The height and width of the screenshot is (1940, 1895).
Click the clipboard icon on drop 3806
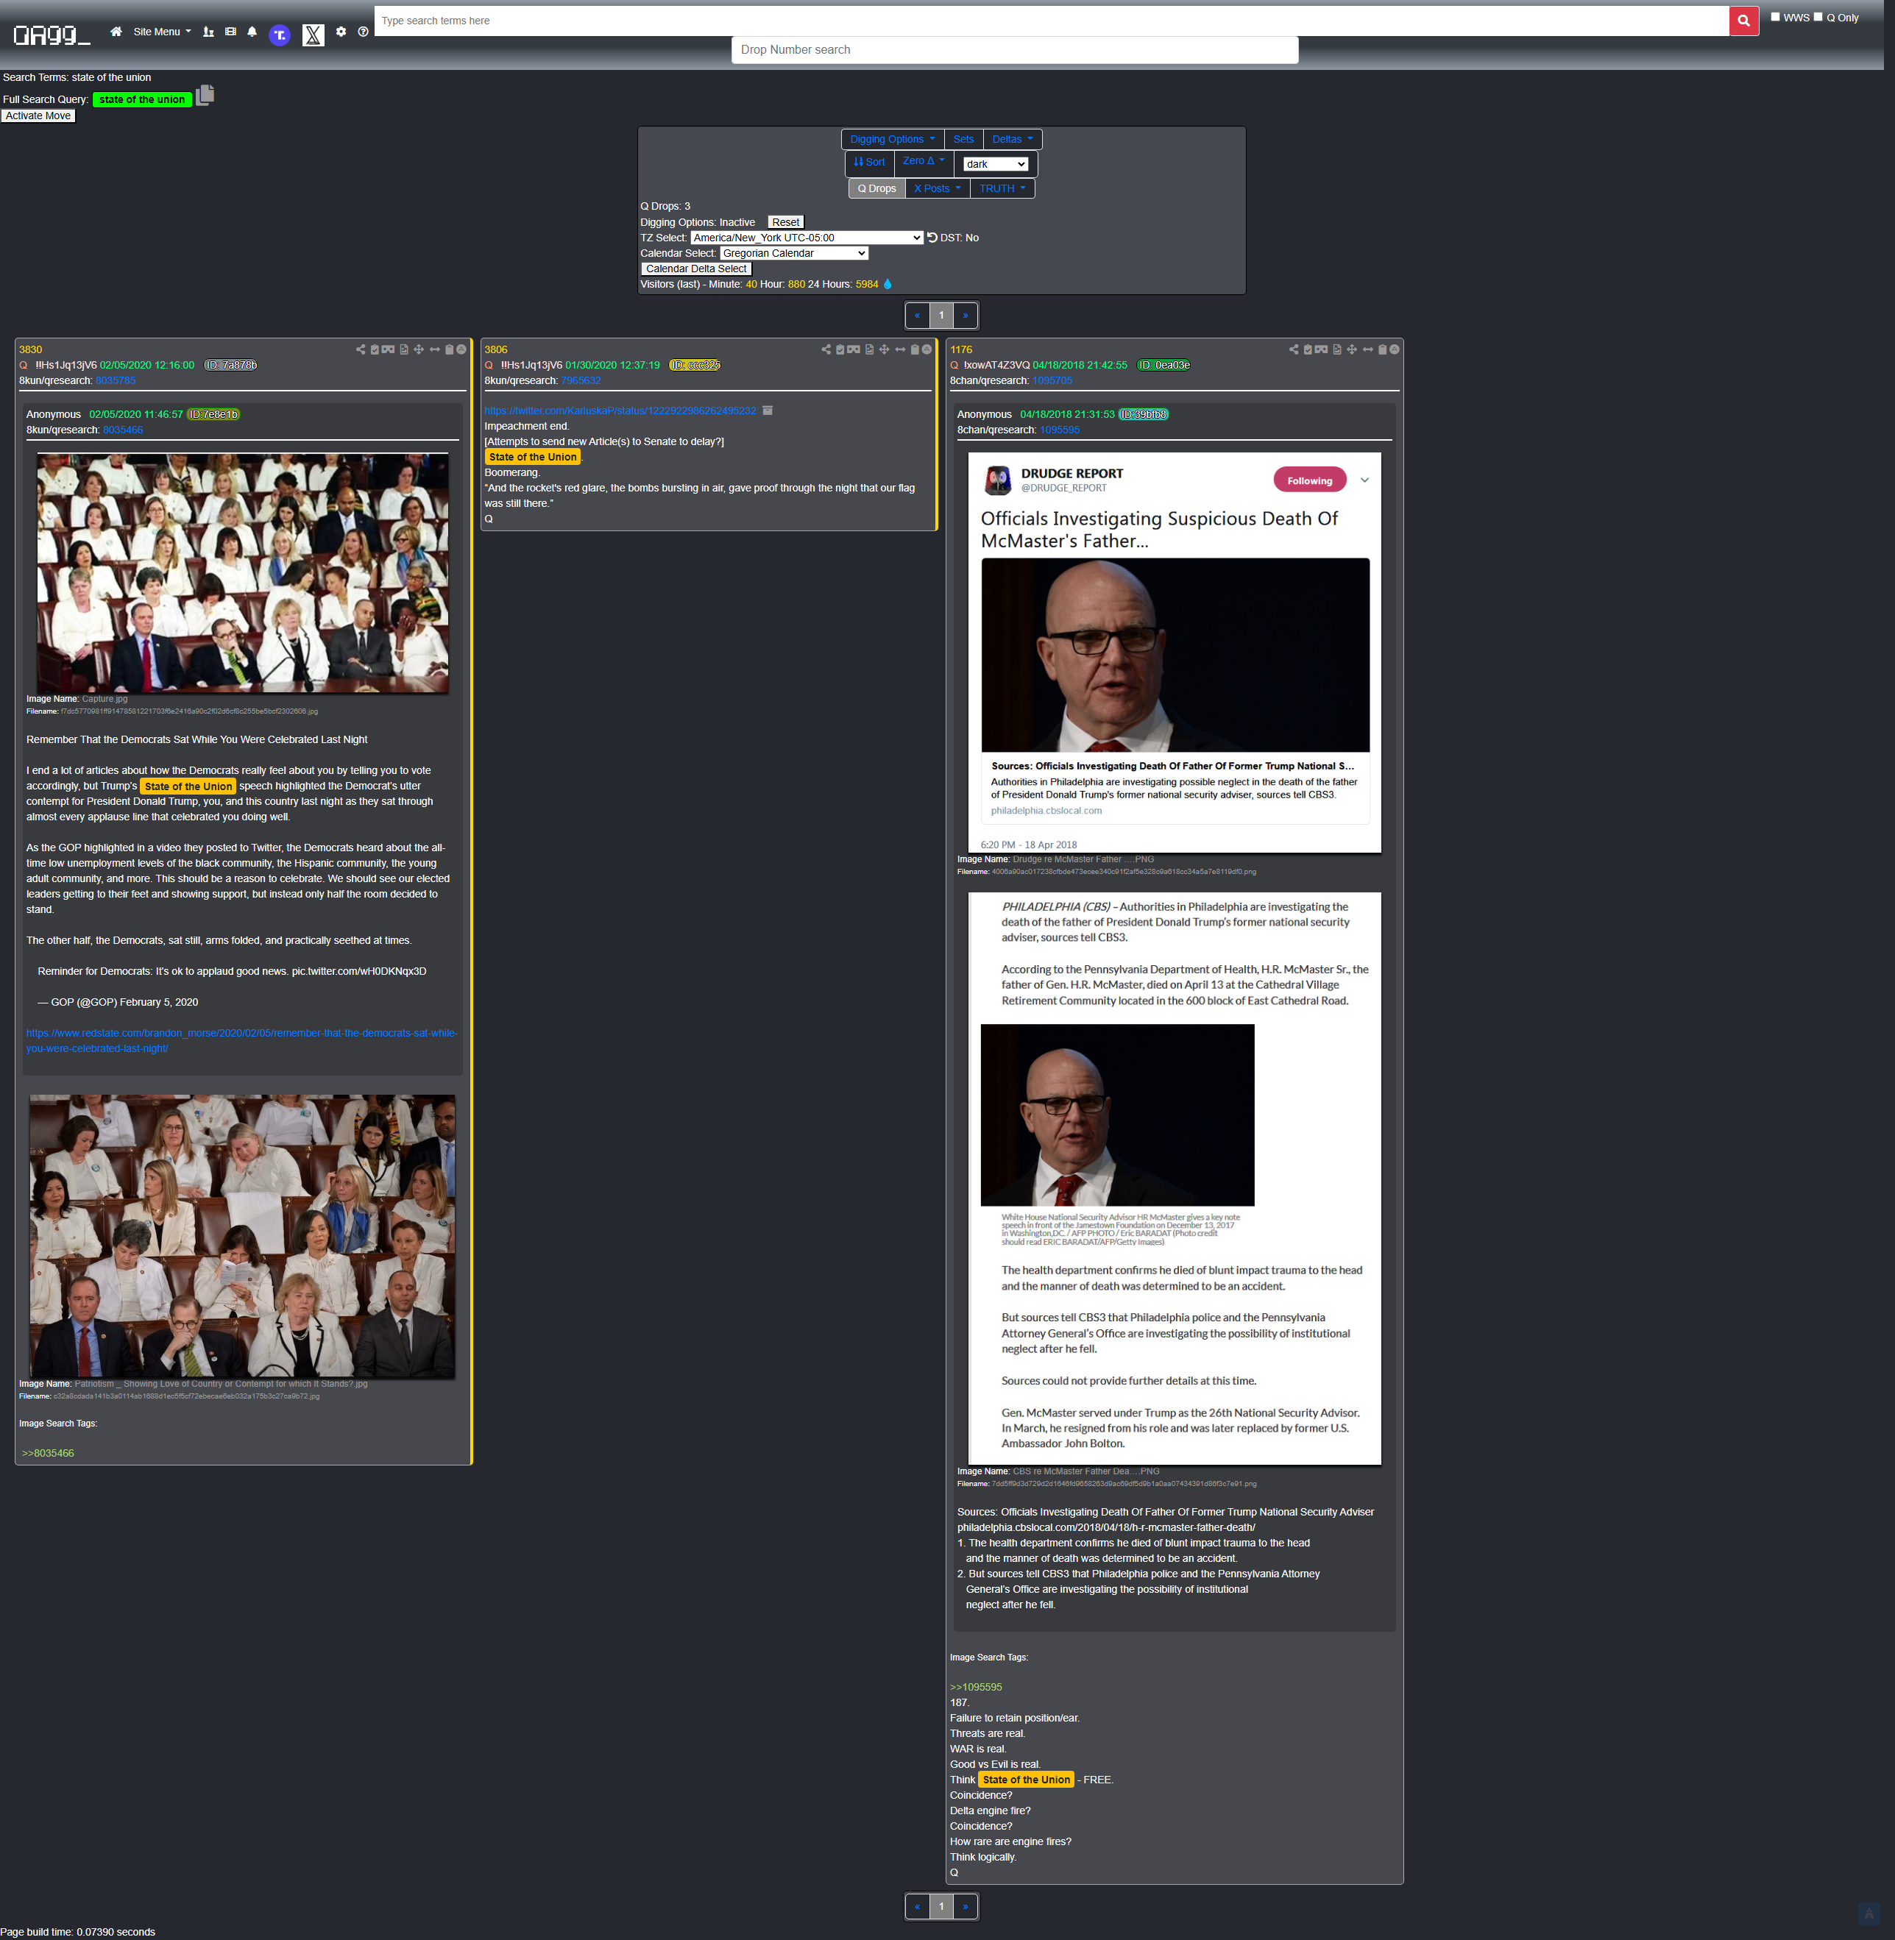click(915, 349)
